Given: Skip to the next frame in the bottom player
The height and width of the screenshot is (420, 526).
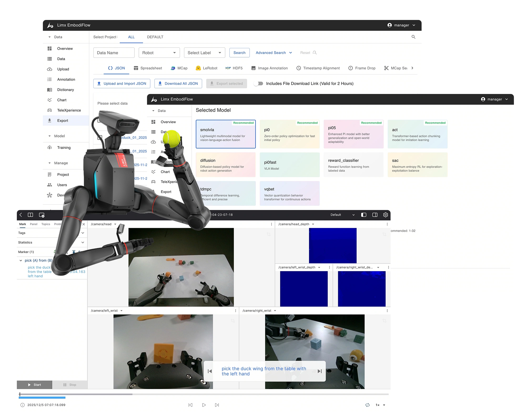Looking at the screenshot, I should [217, 405].
